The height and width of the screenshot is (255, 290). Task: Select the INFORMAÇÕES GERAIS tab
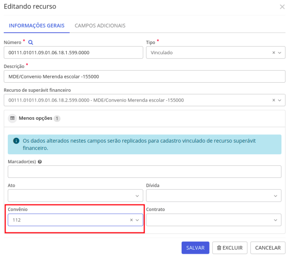point(37,25)
